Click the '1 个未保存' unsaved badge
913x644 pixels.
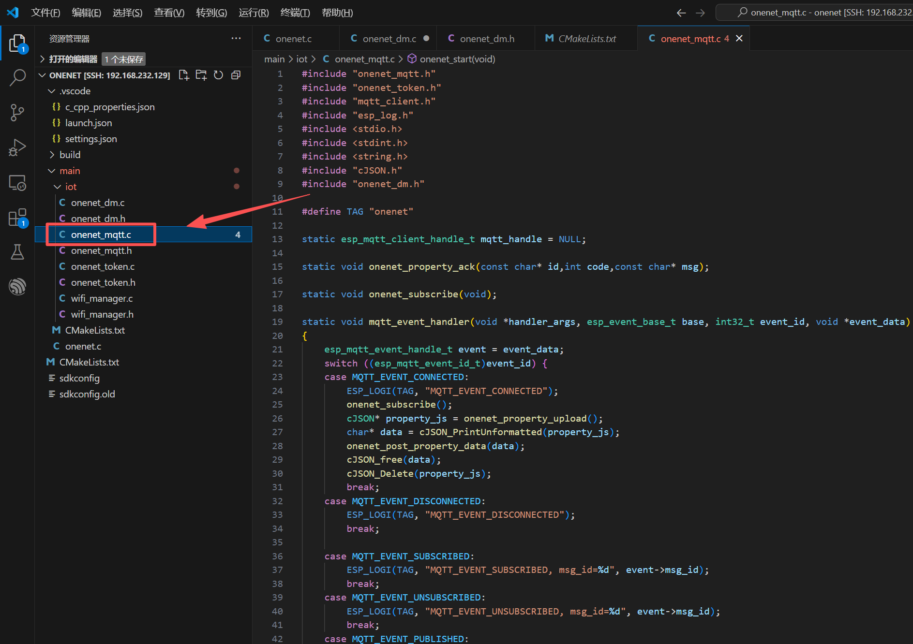[x=124, y=59]
